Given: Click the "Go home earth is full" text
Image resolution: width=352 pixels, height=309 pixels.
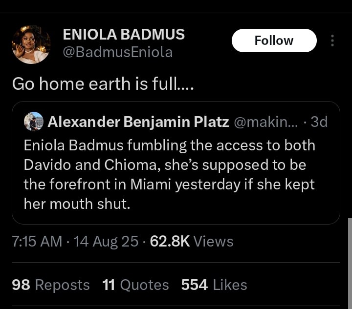Looking at the screenshot, I should (103, 83).
